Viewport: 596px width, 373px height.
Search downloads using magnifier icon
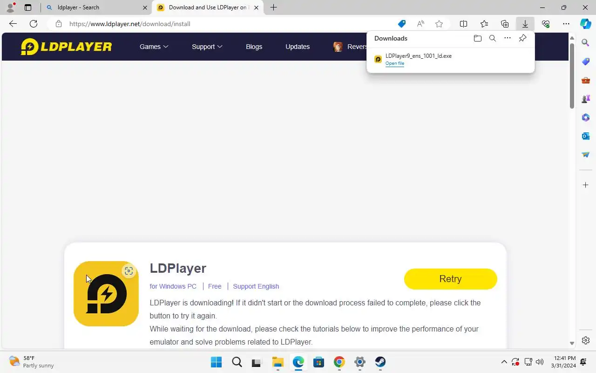click(x=492, y=38)
